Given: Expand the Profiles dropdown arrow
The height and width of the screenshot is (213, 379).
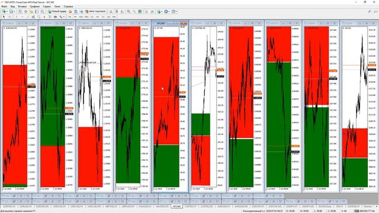Looking at the screenshot, I should (14, 11).
